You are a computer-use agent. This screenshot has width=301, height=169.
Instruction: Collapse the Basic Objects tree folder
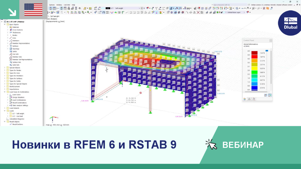(5, 25)
